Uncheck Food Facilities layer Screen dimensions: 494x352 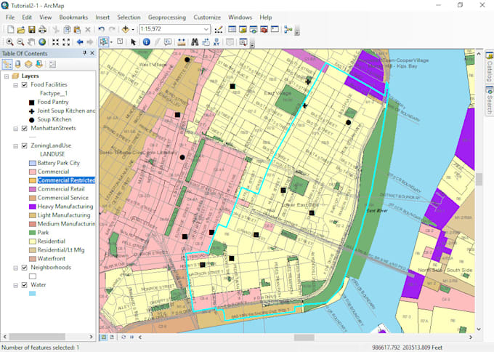tap(24, 85)
